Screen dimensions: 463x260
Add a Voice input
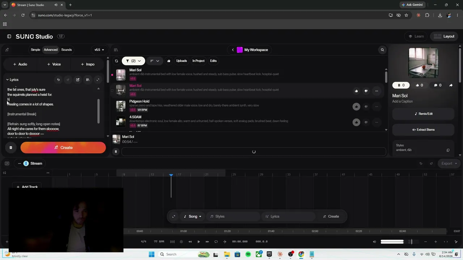coord(54,64)
